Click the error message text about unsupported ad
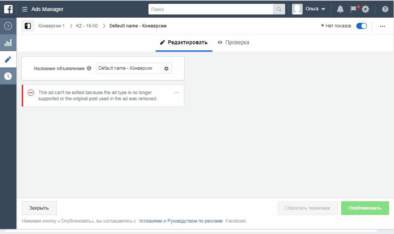This screenshot has height=234, width=394. [x=98, y=96]
